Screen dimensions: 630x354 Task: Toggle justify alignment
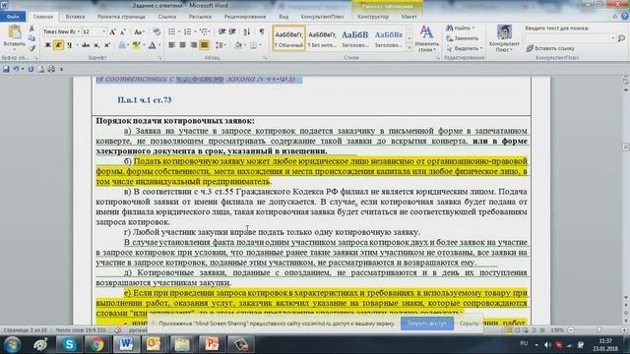204,45
